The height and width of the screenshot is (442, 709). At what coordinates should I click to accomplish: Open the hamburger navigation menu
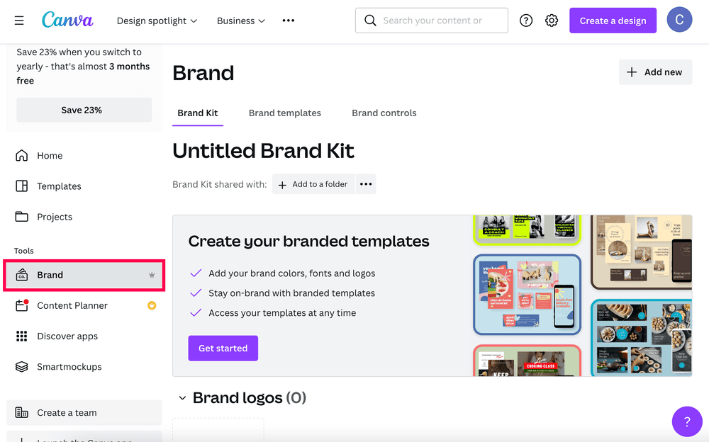tap(19, 21)
